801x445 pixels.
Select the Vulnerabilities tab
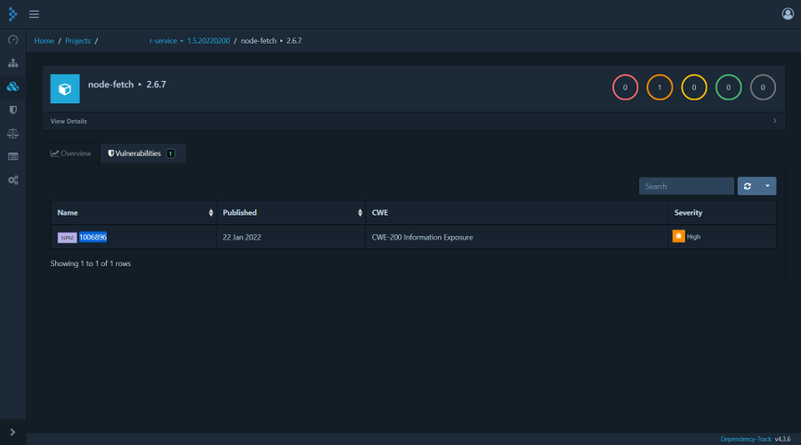point(142,153)
